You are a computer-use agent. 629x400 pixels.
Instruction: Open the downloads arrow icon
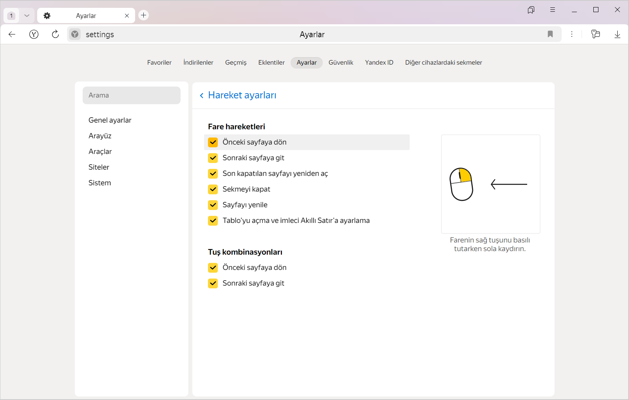617,34
